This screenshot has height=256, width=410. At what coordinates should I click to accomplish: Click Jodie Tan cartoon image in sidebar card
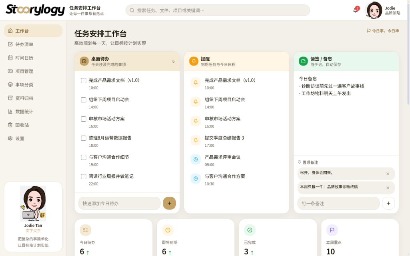click(33, 204)
